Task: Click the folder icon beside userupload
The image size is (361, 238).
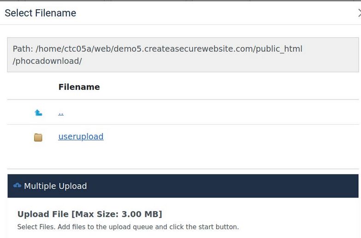Action: pyautogui.click(x=38, y=137)
